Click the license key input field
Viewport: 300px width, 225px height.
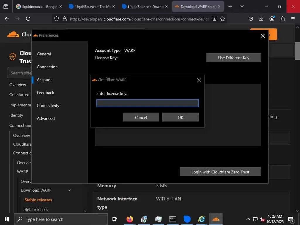(148, 103)
